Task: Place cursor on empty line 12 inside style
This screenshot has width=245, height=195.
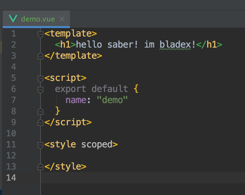Action: pyautogui.click(x=142, y=155)
